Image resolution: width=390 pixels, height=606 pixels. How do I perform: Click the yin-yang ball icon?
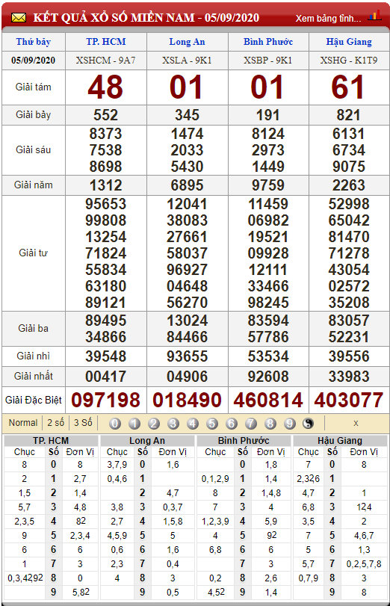tap(308, 424)
